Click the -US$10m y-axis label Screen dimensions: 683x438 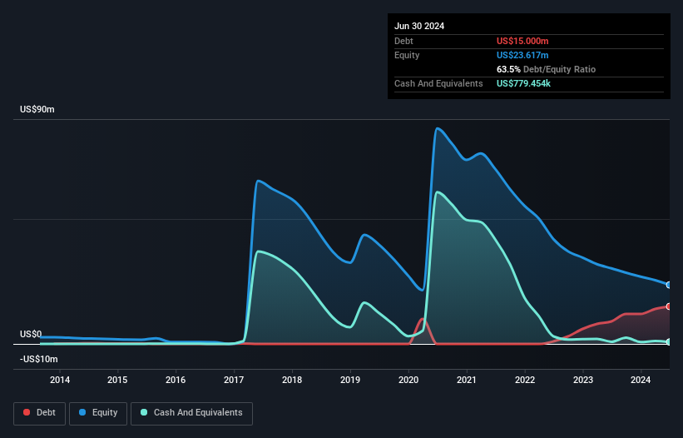tap(39, 359)
